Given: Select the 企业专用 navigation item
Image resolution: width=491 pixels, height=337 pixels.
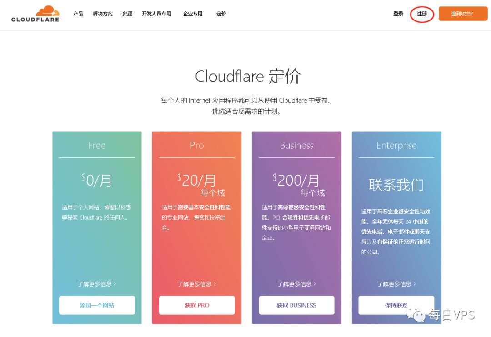Looking at the screenshot, I should [193, 14].
